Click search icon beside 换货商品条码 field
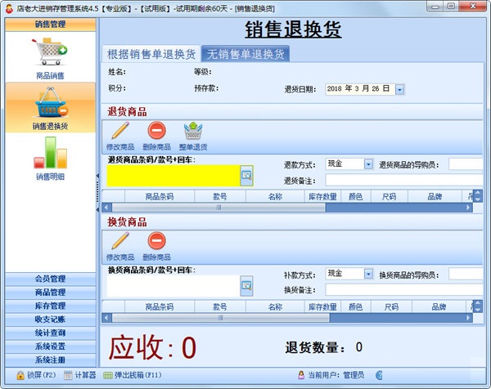This screenshot has height=389, width=491. point(247,286)
